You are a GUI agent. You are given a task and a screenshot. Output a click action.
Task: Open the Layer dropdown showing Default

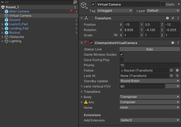coord(163,11)
